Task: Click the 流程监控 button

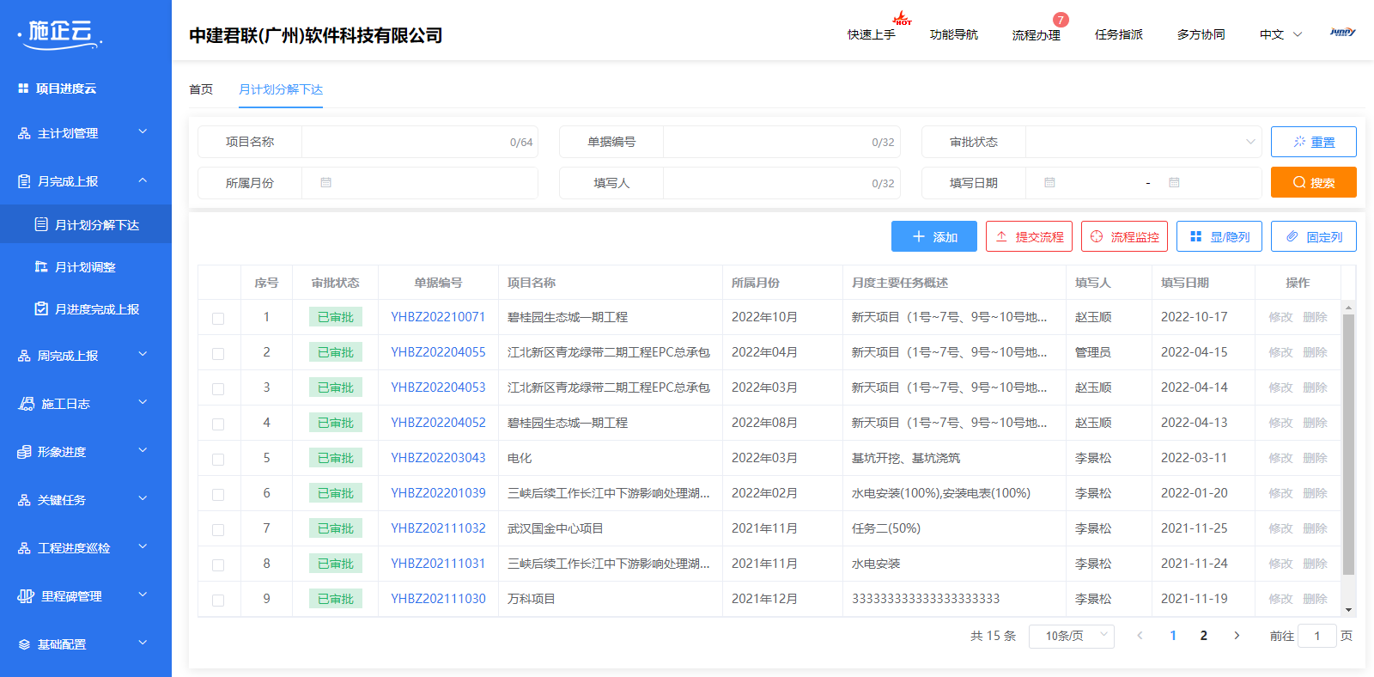Action: (1125, 236)
